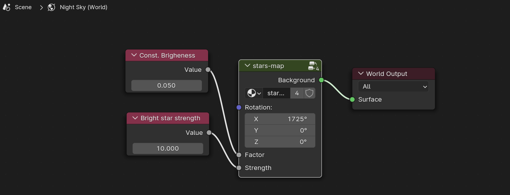This screenshot has height=195, width=510.
Task: Click the user count 4 button
Action: [x=297, y=93]
